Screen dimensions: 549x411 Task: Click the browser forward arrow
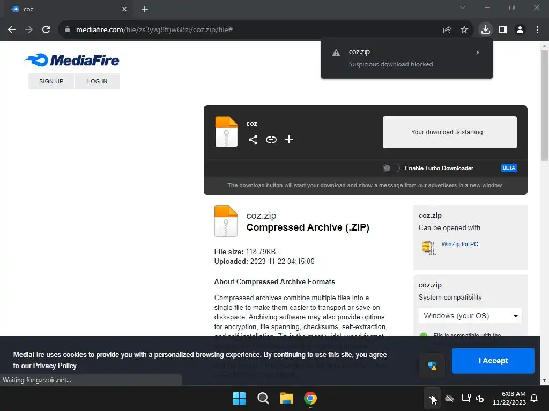tap(29, 30)
